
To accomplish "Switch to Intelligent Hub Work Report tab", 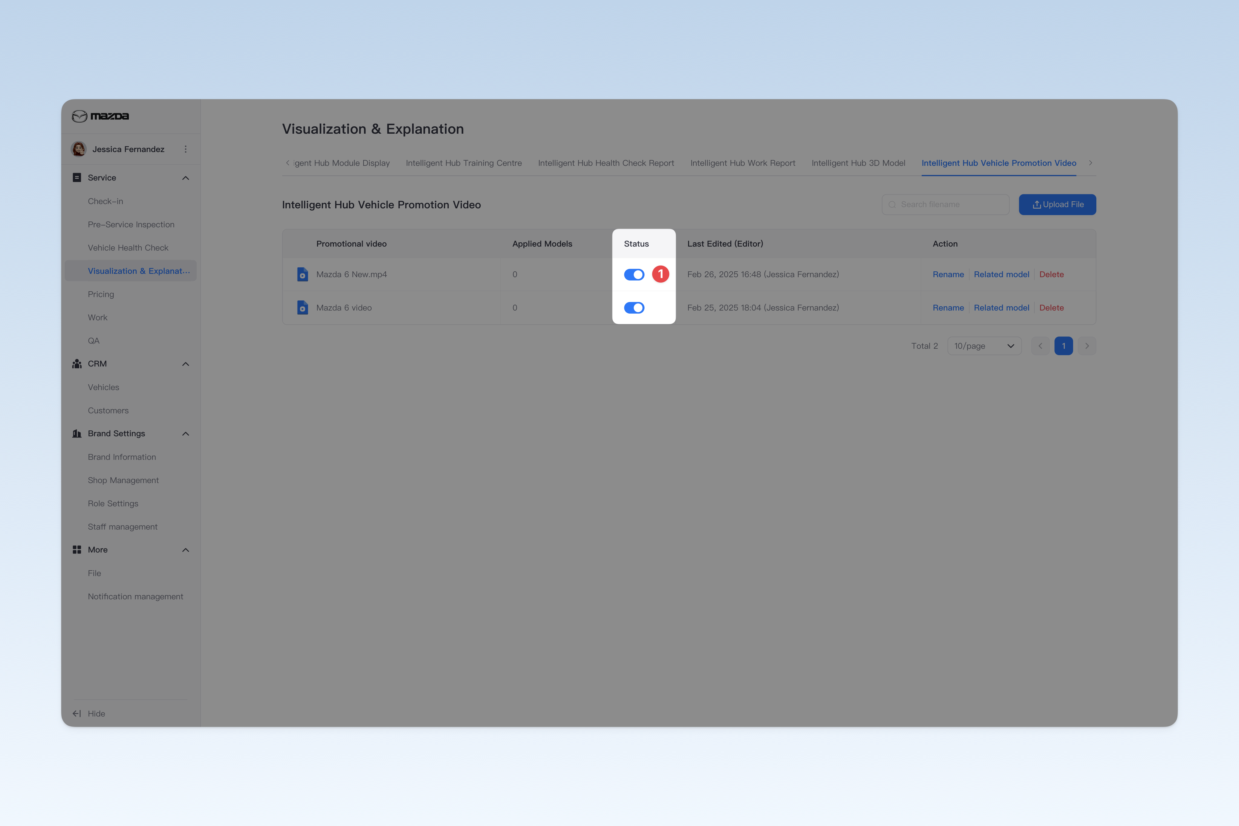I will 743,163.
